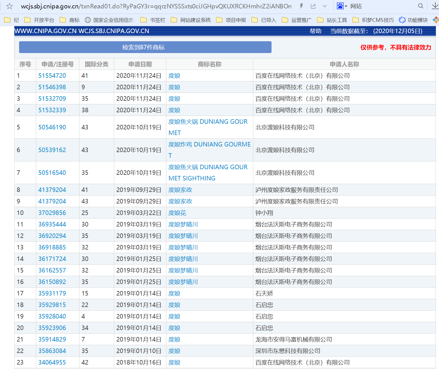Open the 国家企业信用信息 globe bookmark
The height and width of the screenshot is (369, 439).
pyautogui.click(x=109, y=20)
